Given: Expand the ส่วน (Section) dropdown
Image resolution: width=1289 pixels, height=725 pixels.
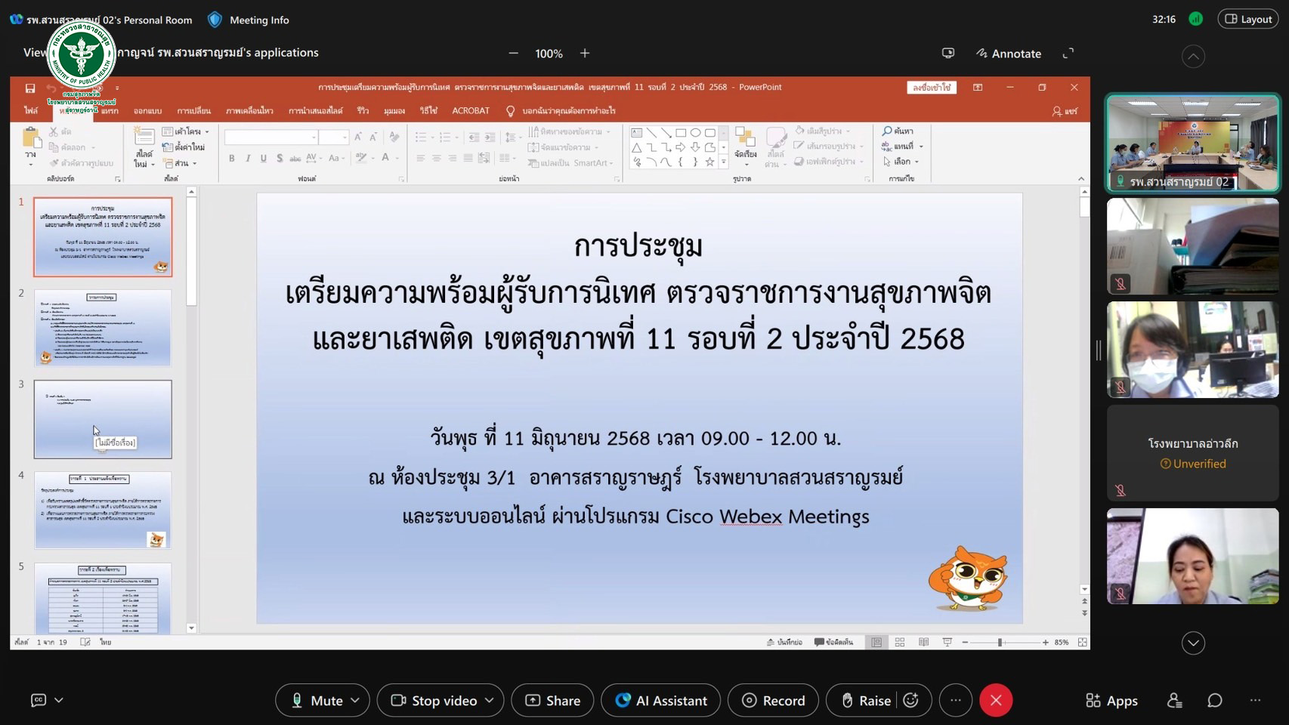Looking at the screenshot, I should 181,163.
